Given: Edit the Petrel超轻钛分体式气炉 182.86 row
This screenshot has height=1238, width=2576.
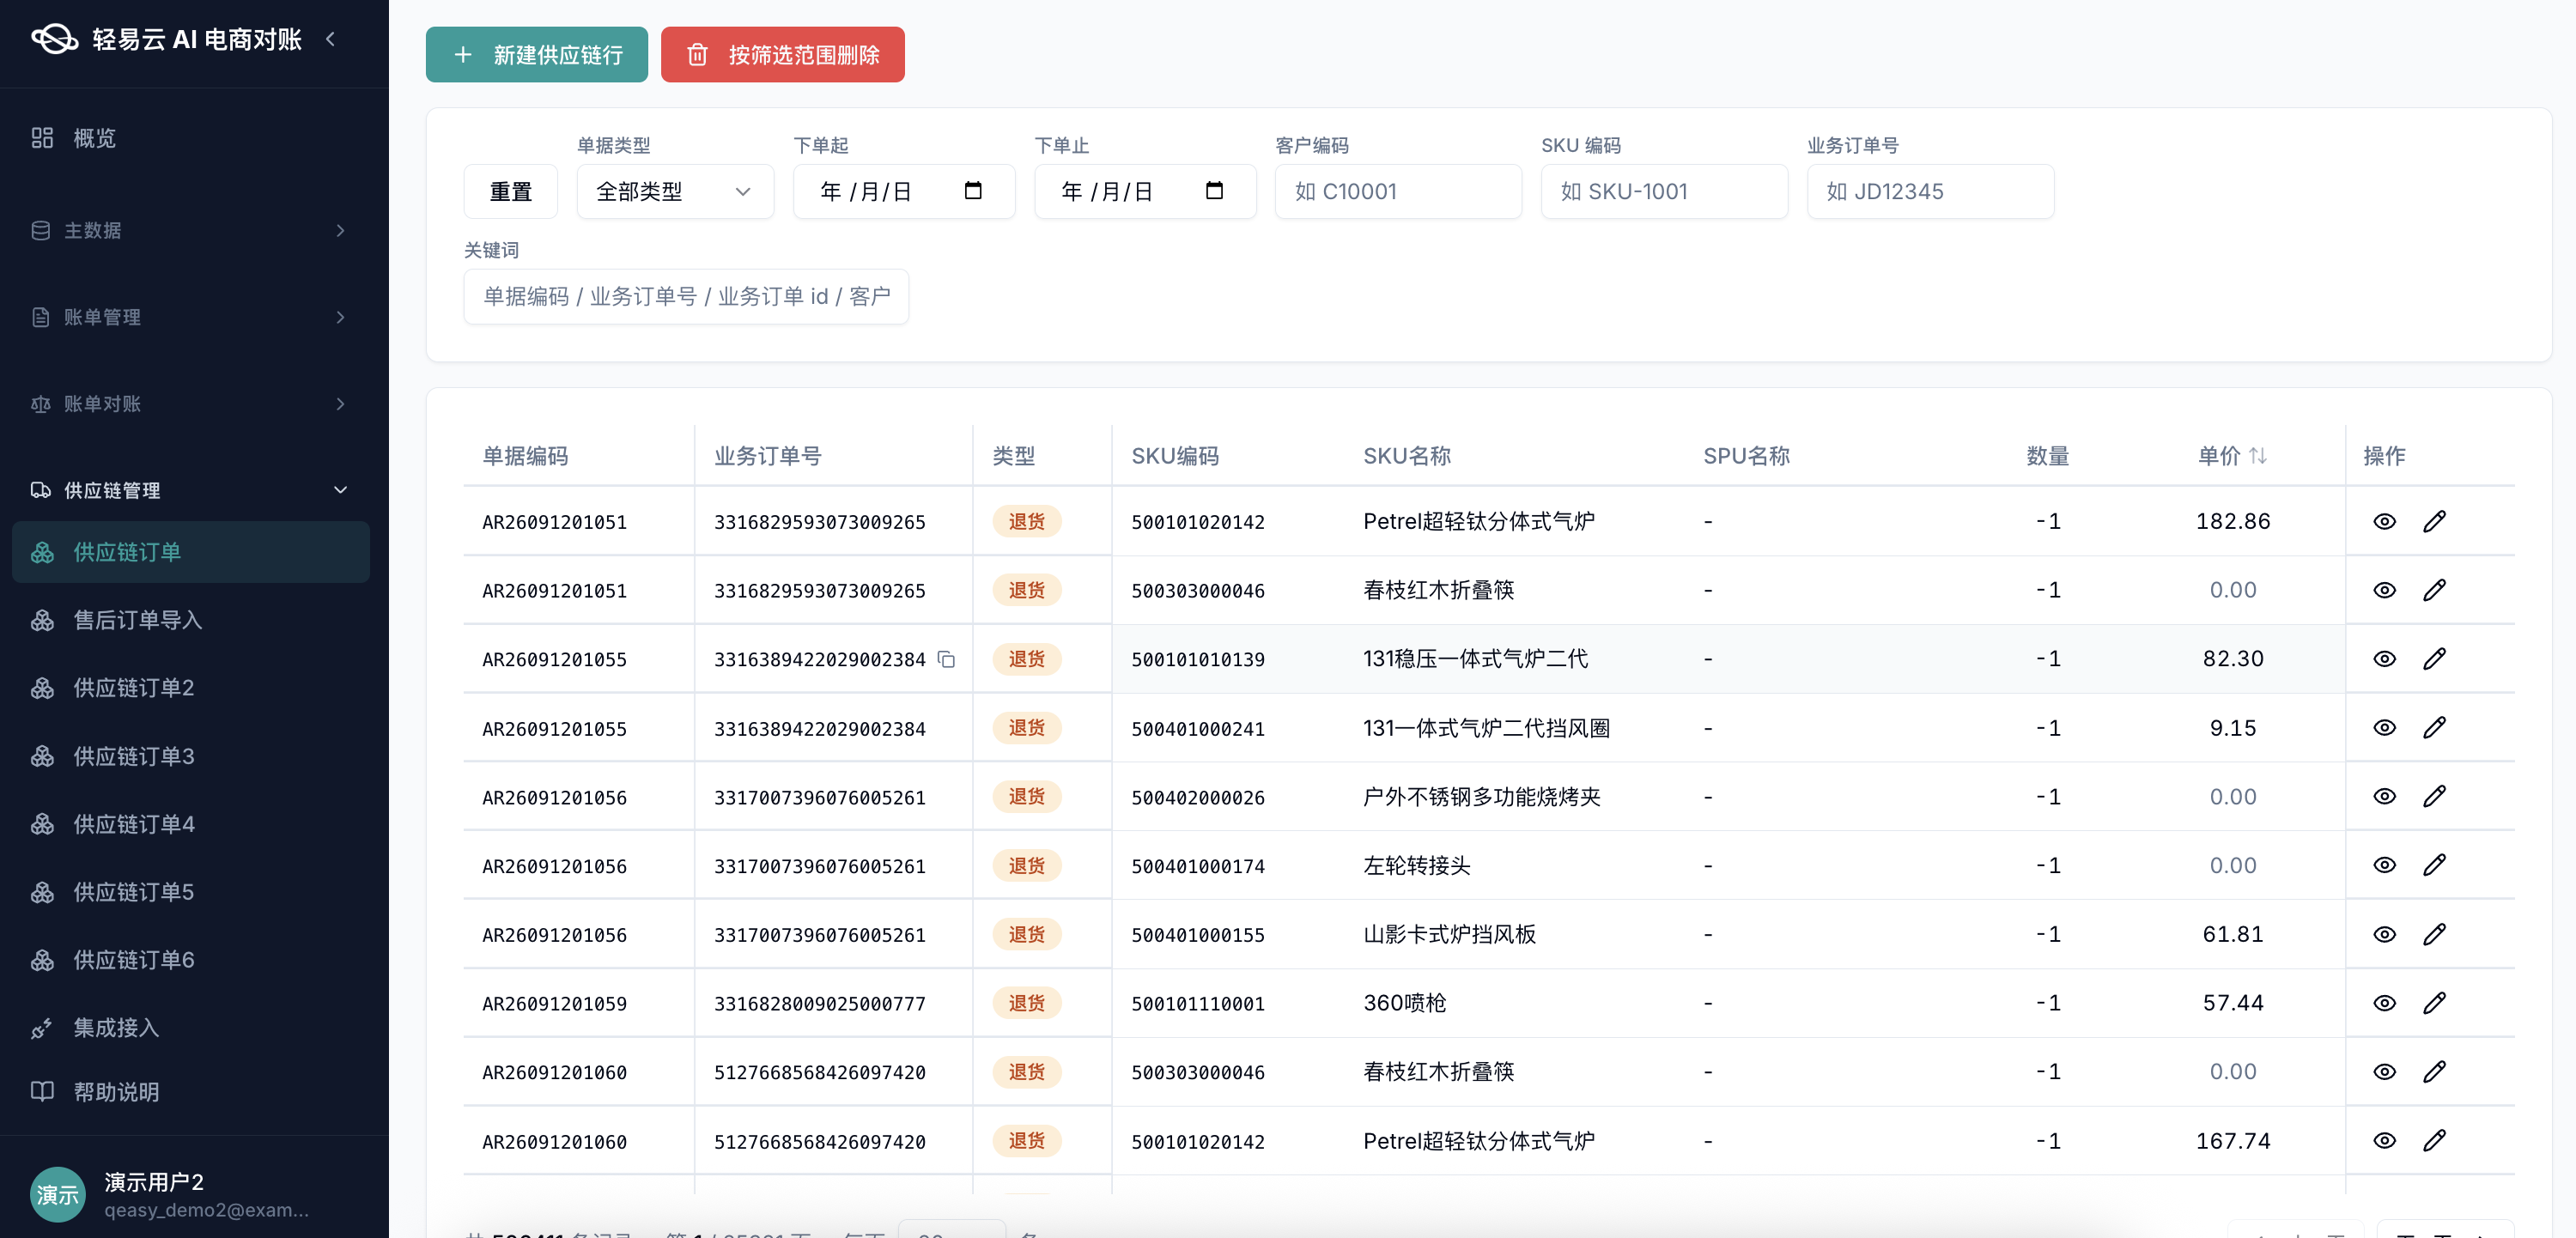Looking at the screenshot, I should pyautogui.click(x=2434, y=521).
